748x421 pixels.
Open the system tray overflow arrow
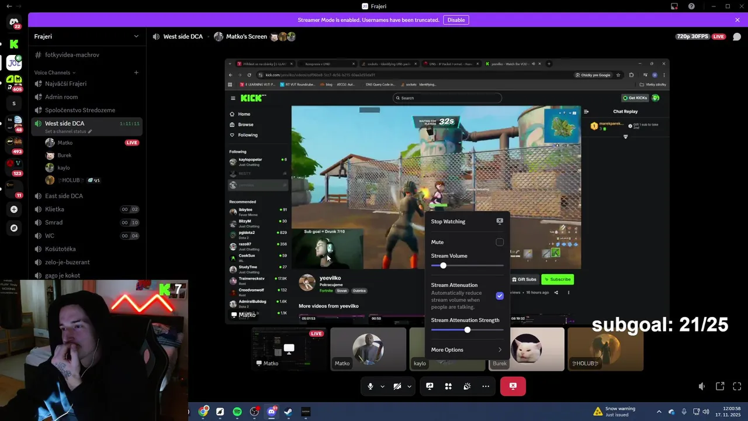pyautogui.click(x=659, y=412)
